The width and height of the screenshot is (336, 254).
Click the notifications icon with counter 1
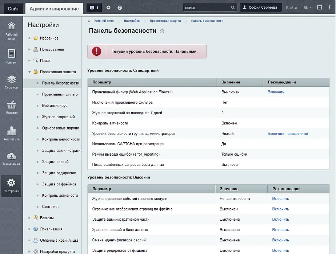tap(94, 8)
